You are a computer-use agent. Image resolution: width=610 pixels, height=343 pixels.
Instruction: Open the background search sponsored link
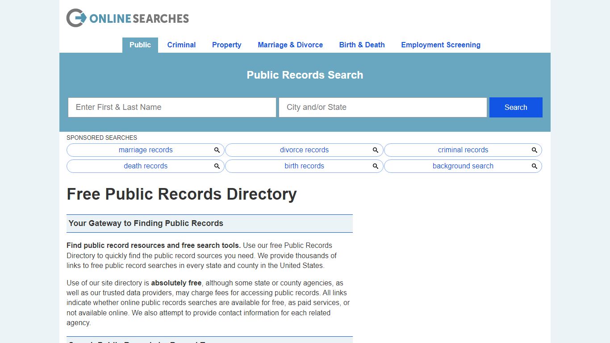point(463,166)
